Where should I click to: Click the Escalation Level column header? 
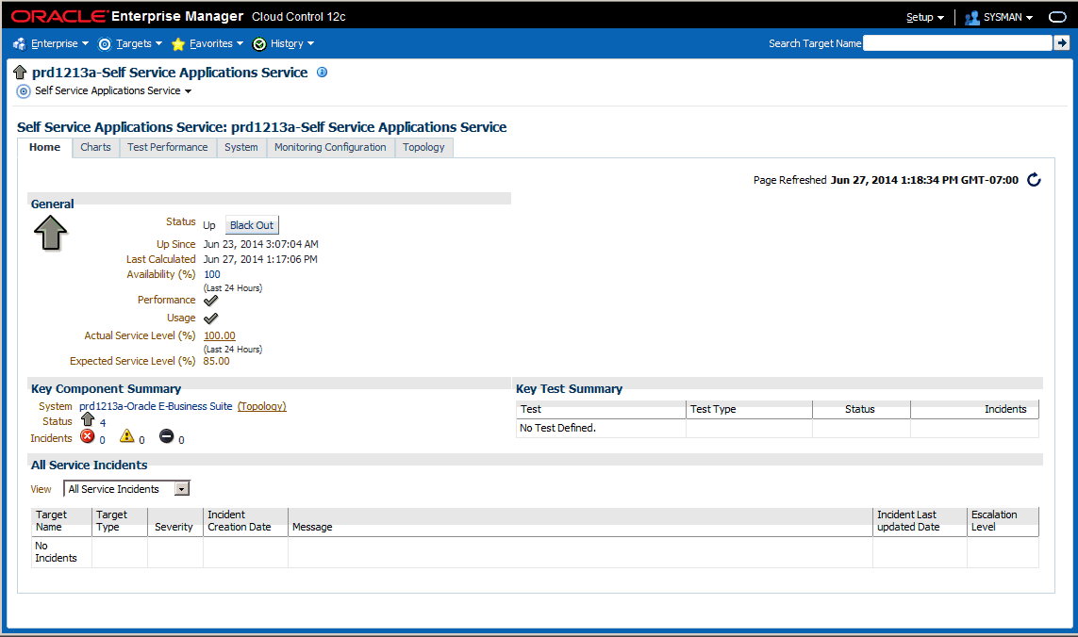pos(1003,521)
